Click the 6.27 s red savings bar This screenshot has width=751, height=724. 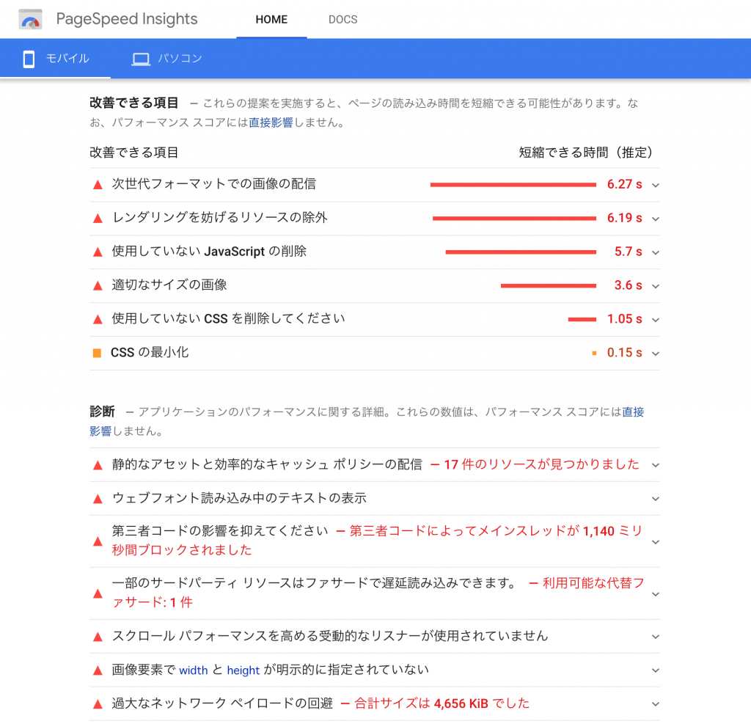click(513, 185)
